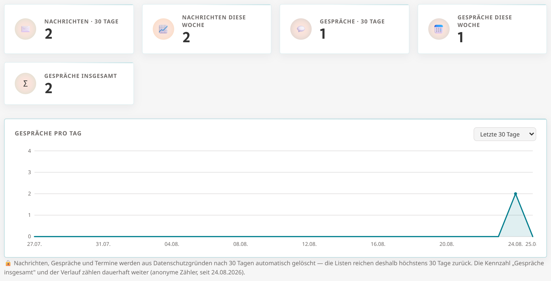Select the Gespräche · 30 Tage card
This screenshot has height=281, width=551.
[345, 29]
